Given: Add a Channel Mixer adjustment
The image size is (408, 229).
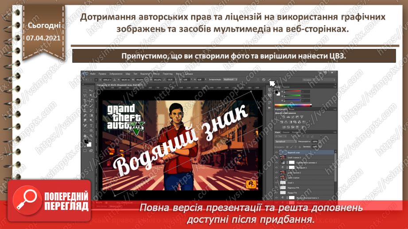Looking at the screenshot, I should tap(299, 122).
